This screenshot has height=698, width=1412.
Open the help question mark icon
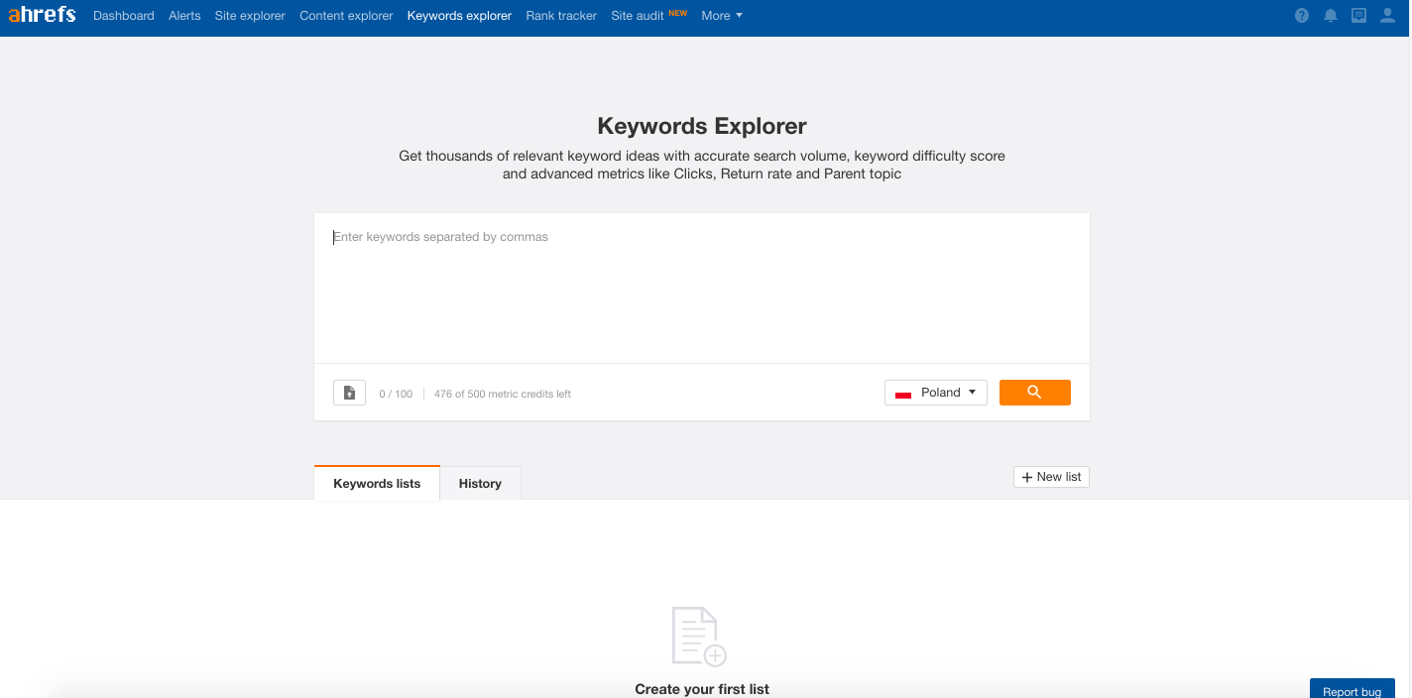[1302, 16]
